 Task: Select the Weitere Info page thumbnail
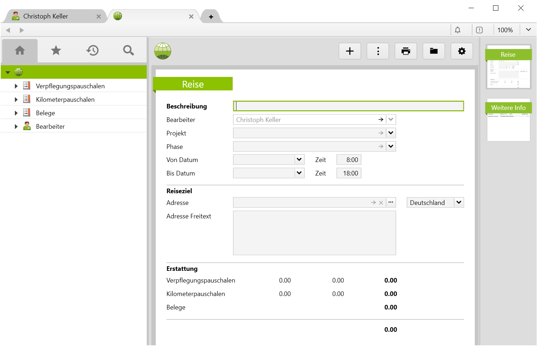(508, 121)
